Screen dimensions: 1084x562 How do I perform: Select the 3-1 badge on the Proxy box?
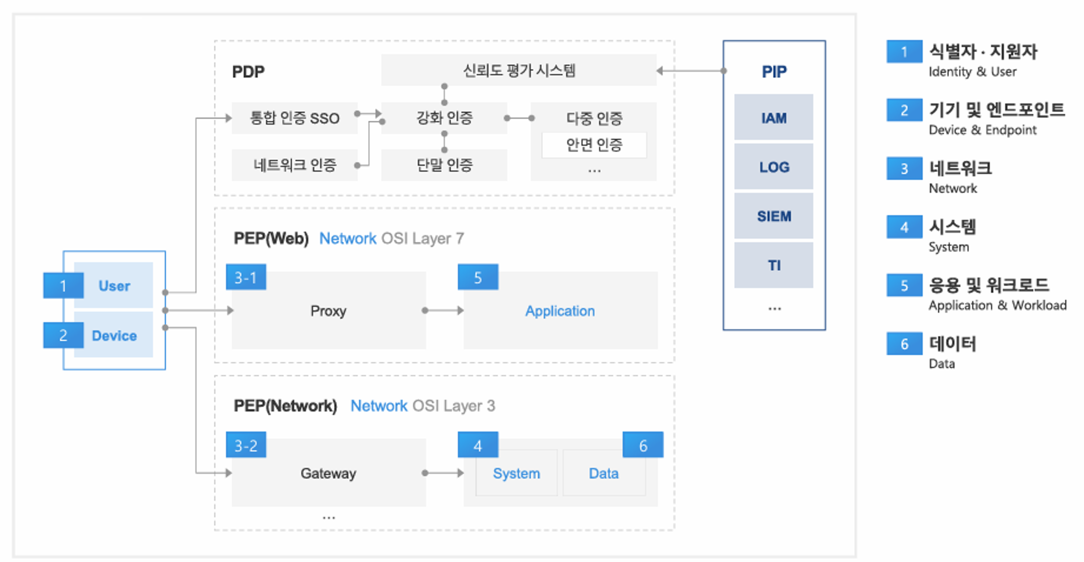pyautogui.click(x=246, y=277)
